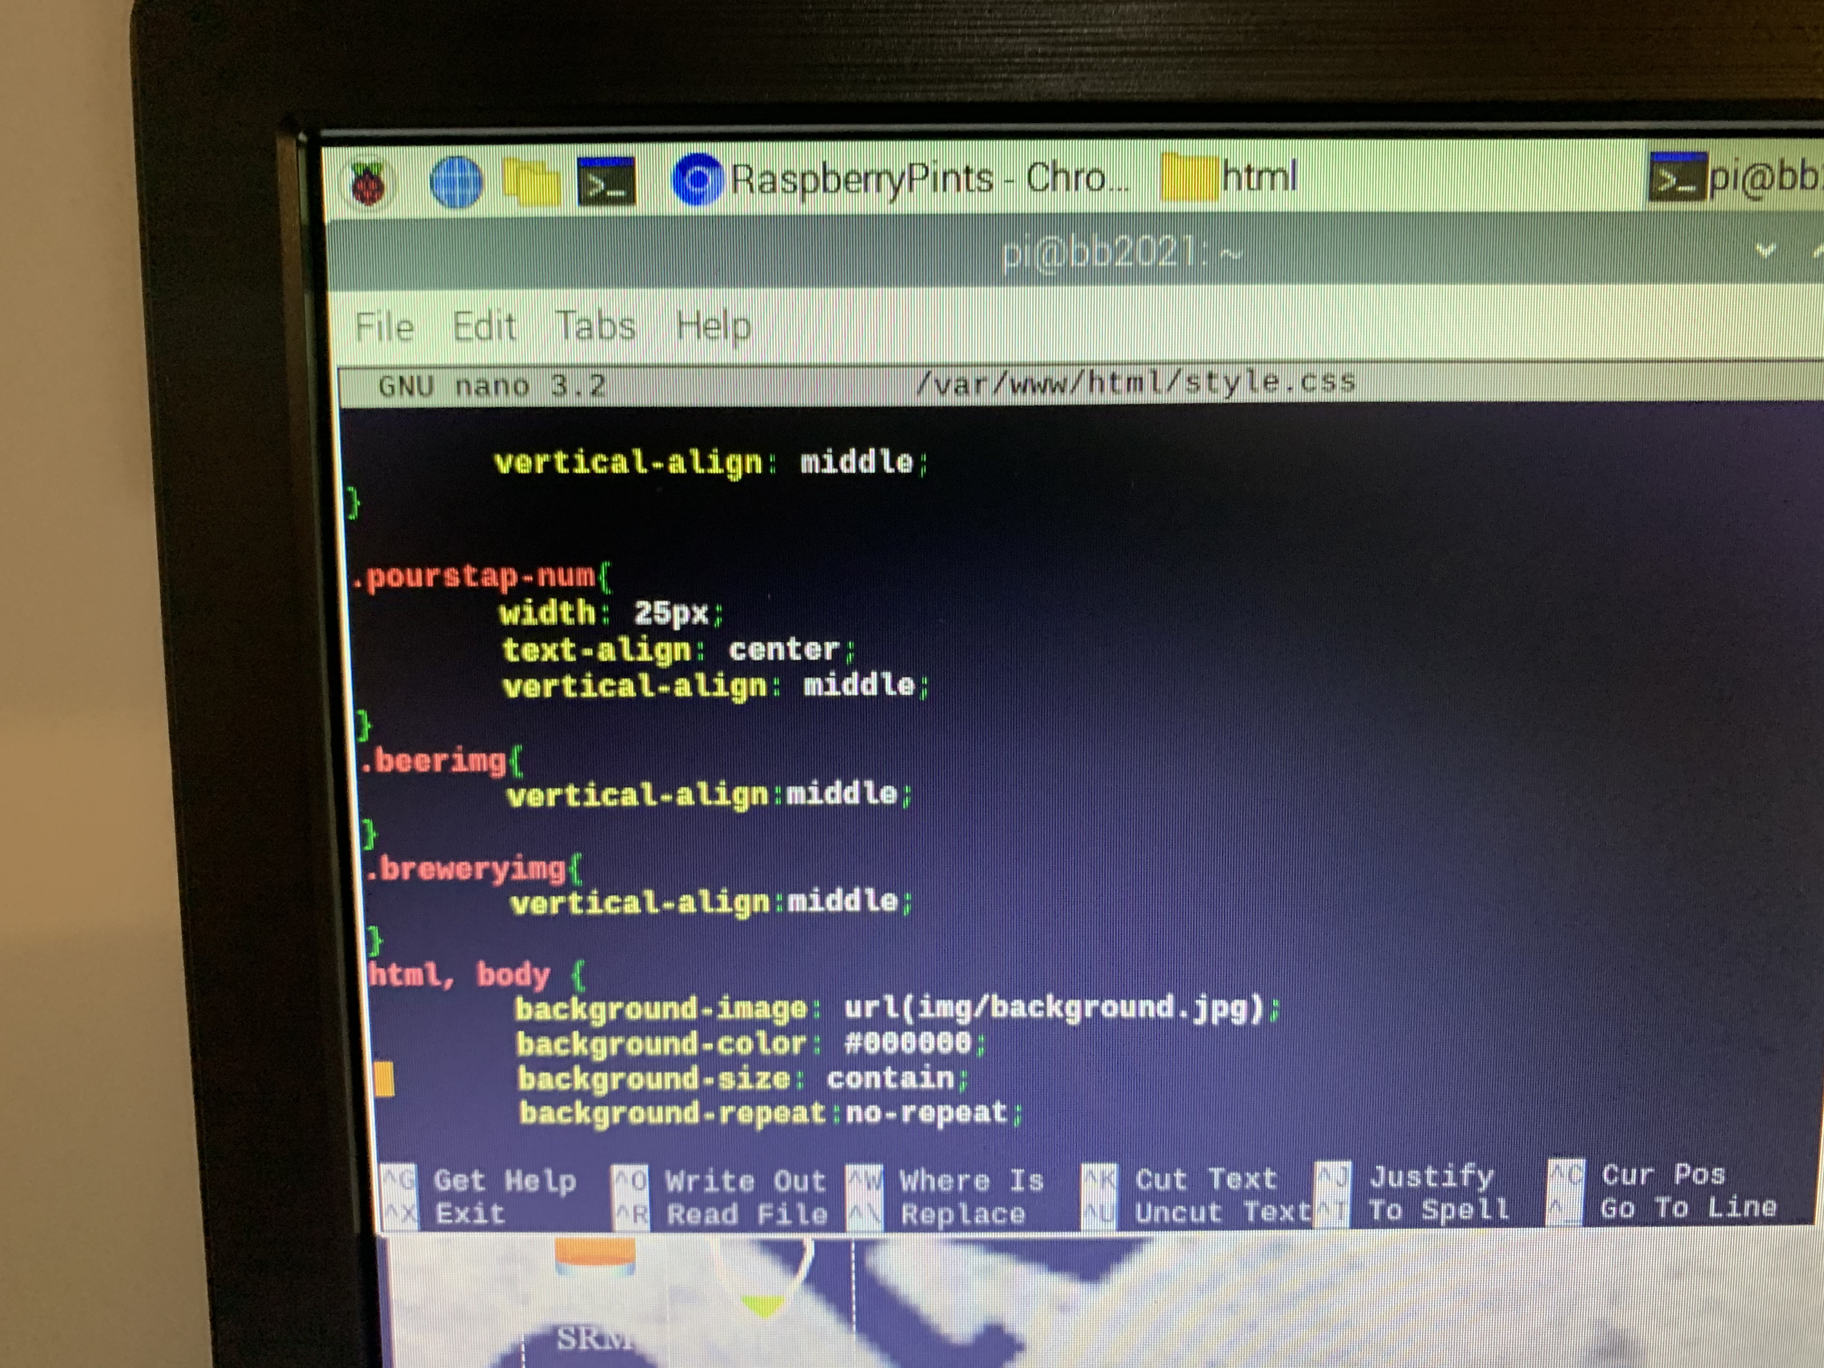Select the pi@bb terminal taskbar entry
The height and width of the screenshot is (1368, 1824).
(x=1736, y=176)
